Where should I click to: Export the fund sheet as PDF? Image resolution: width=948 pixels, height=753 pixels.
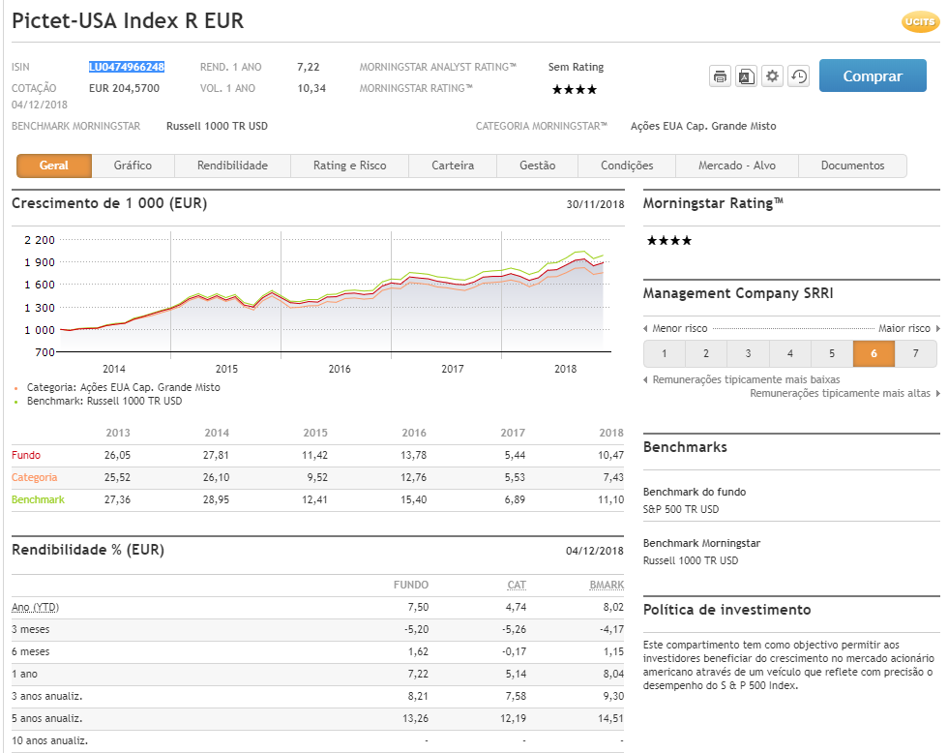click(x=746, y=76)
